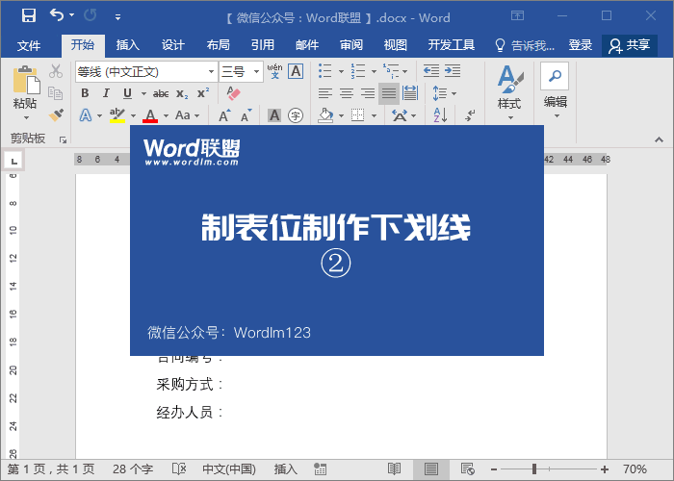Toggle Strikethrough abc formatting
674x481 pixels.
click(161, 93)
